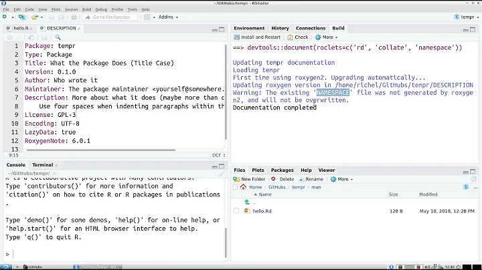Screen dimensions: 482x270
Task: Toggle the hello.Rd file checkbox
Action: (x=236, y=211)
